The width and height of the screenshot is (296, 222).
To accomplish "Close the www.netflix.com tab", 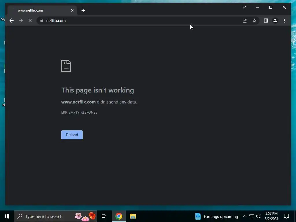I will (x=72, y=10).
